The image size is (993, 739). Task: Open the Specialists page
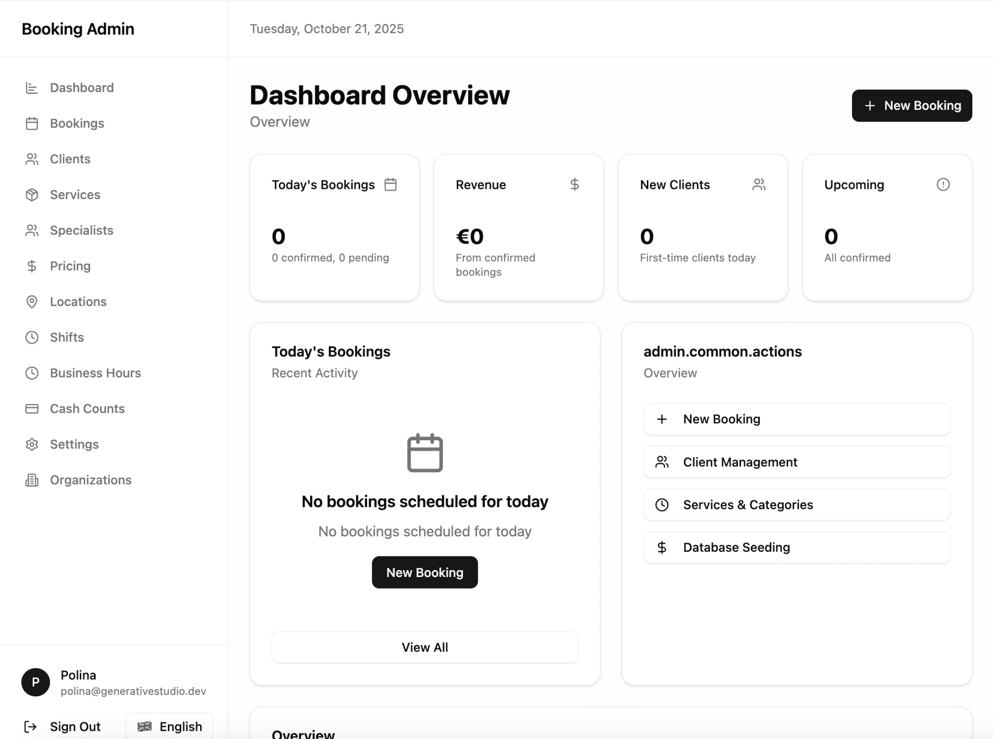[114, 230]
